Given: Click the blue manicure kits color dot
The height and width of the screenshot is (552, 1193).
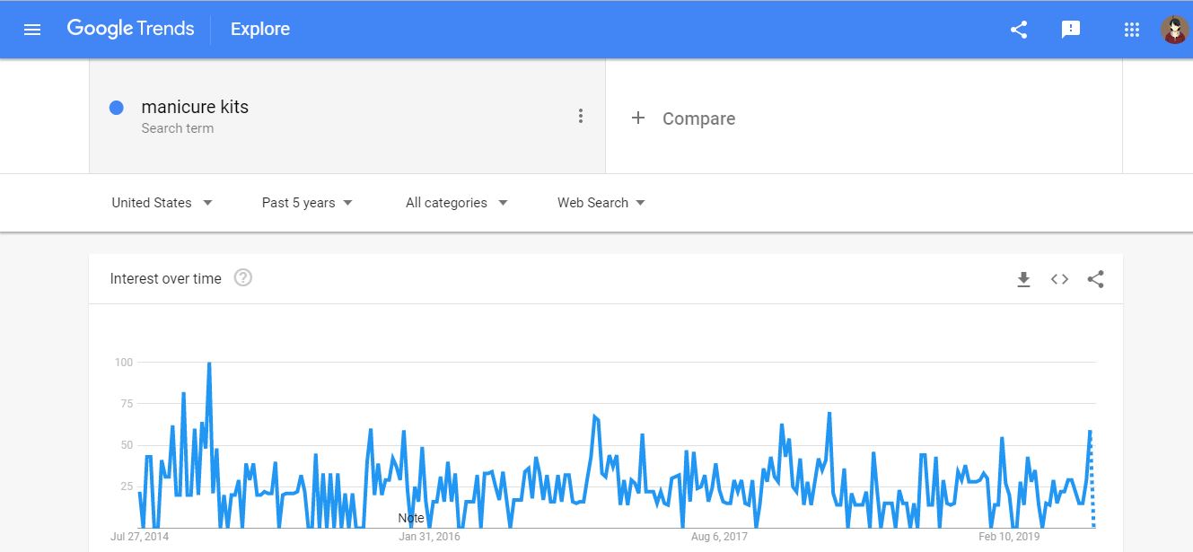Looking at the screenshot, I should coord(116,108).
